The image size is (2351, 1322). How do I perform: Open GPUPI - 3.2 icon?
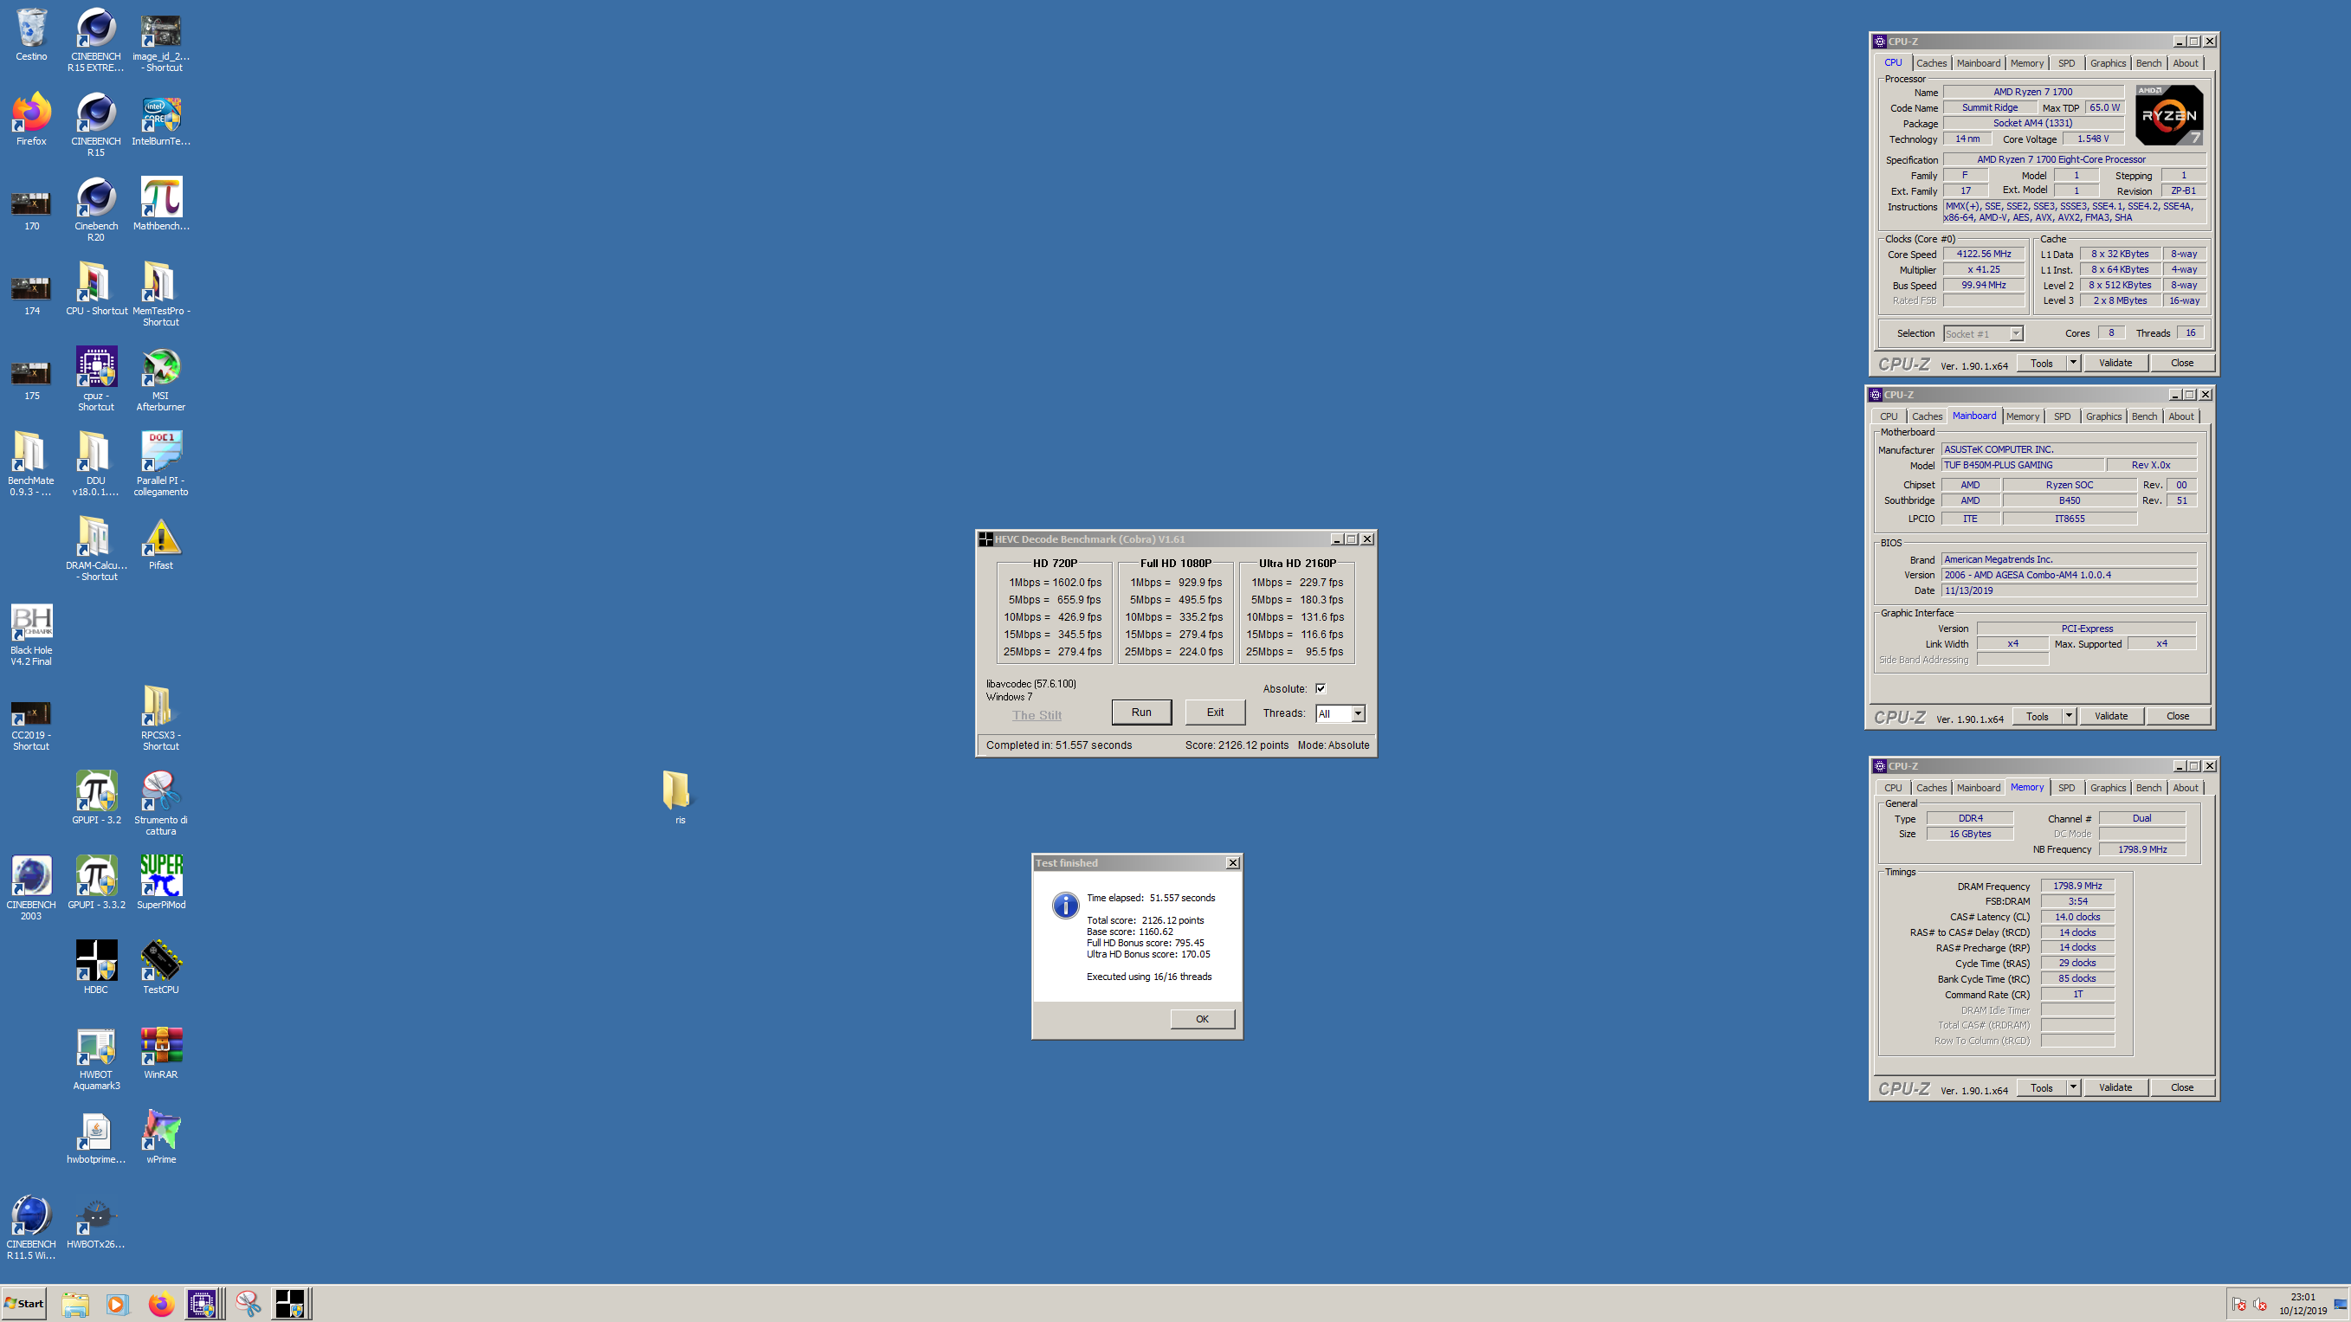tap(96, 798)
